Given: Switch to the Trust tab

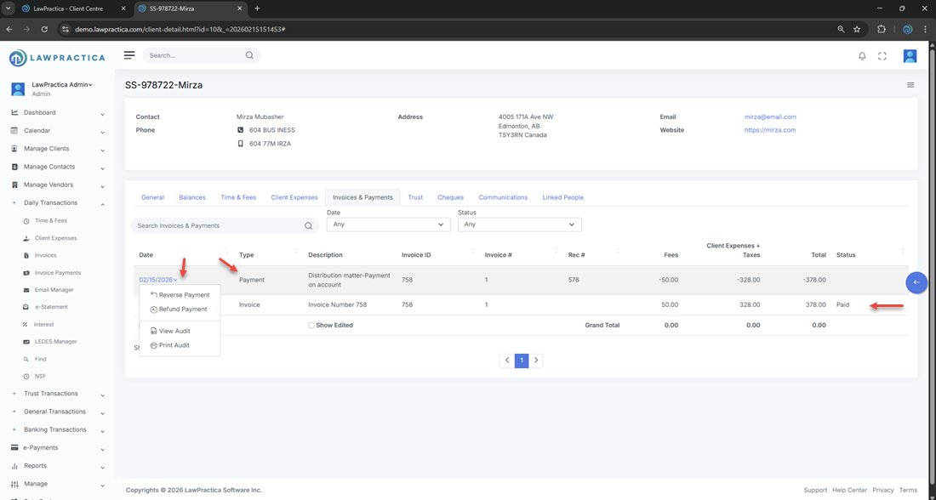Looking at the screenshot, I should (415, 197).
